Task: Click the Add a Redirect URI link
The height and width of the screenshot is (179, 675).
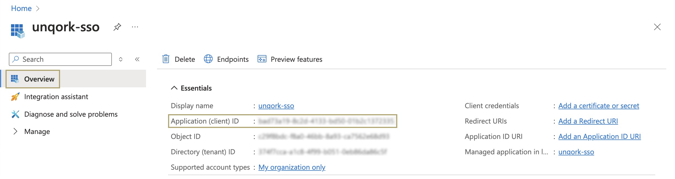Action: tap(588, 121)
